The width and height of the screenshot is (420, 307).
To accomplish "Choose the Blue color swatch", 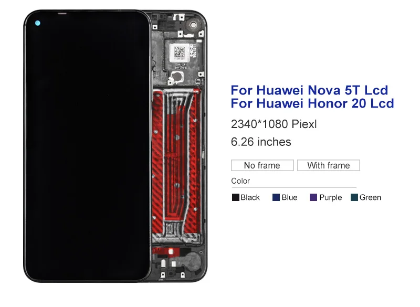I will 276,197.
